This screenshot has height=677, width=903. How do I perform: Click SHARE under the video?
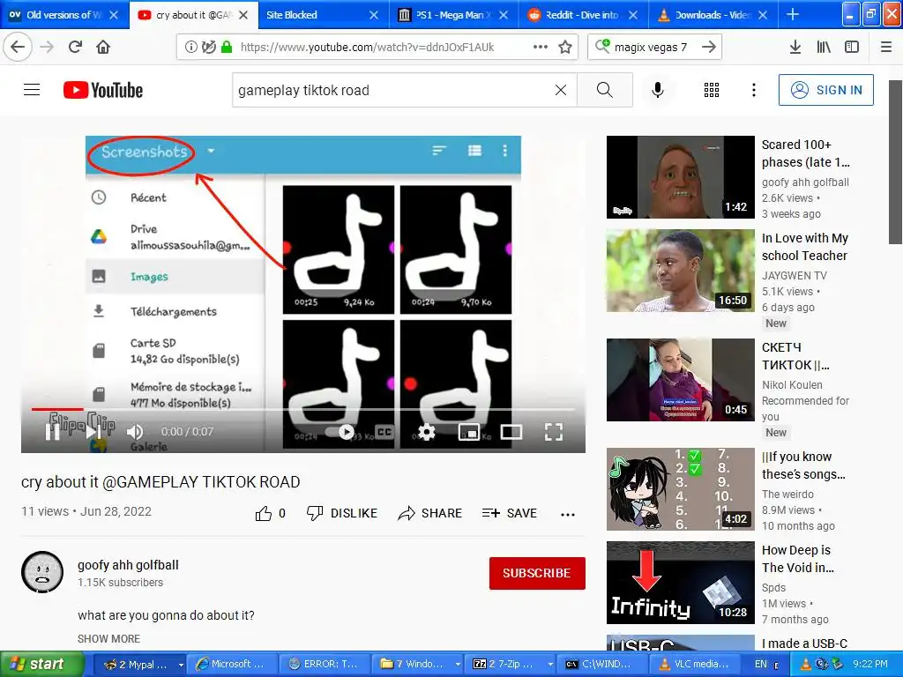coord(429,514)
